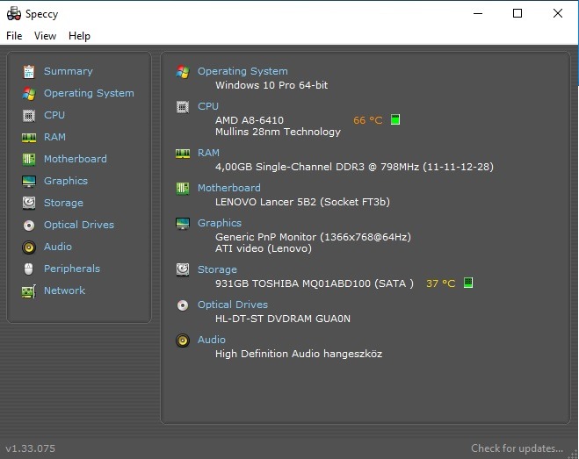The height and width of the screenshot is (459, 579).
Task: Click the v1.33.075 version label
Action: (x=30, y=448)
